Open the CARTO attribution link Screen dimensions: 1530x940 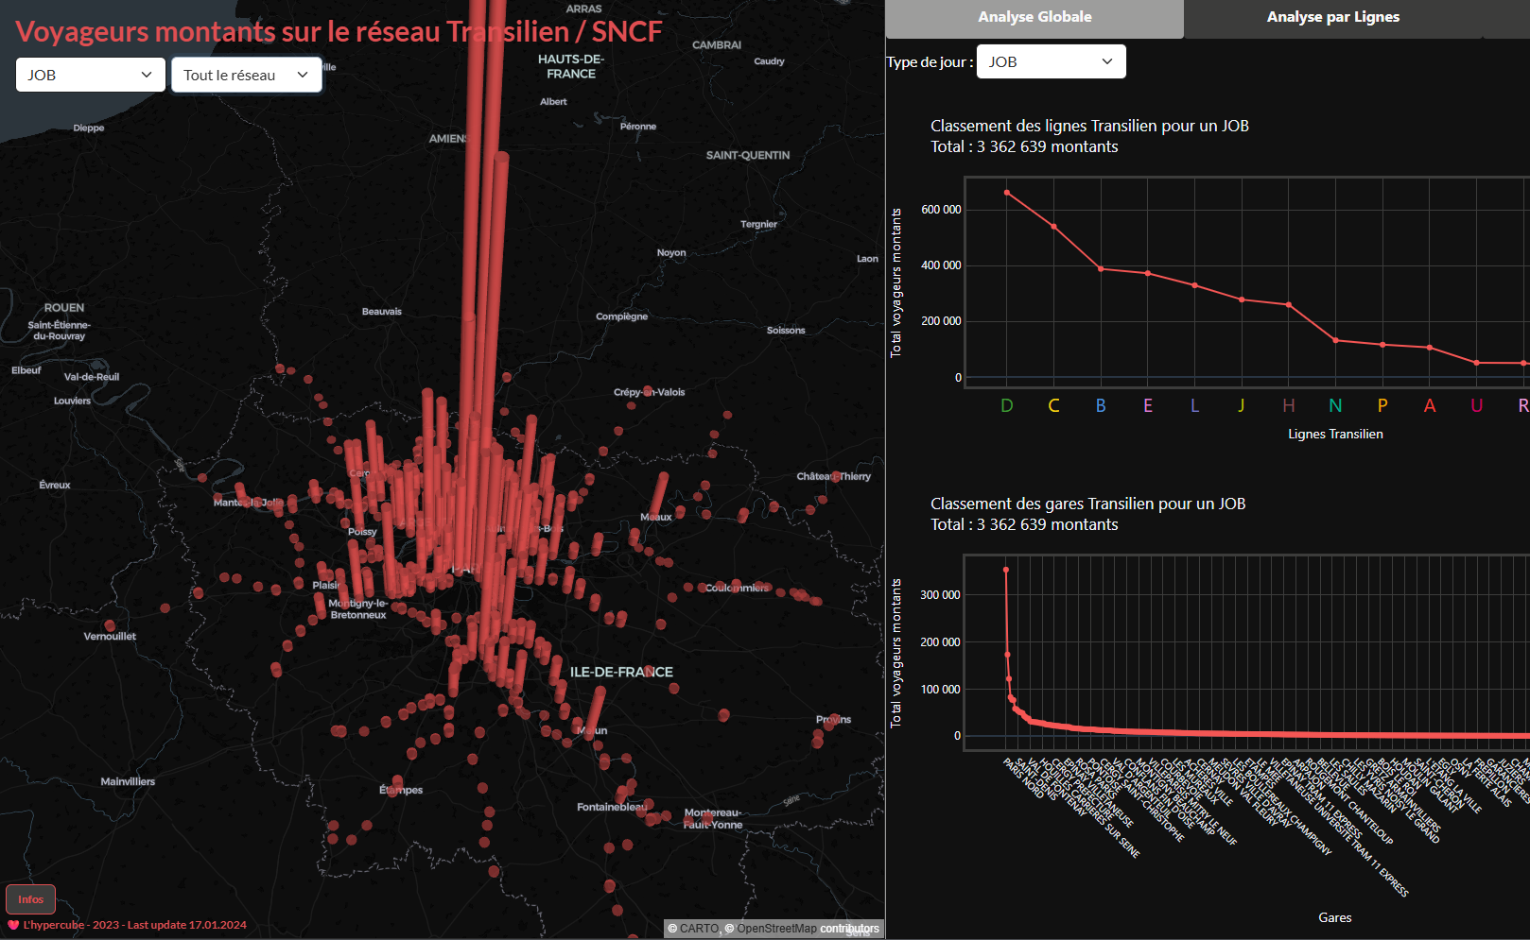699,929
